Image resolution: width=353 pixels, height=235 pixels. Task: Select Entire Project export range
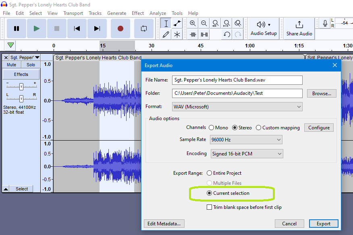pos(224,173)
